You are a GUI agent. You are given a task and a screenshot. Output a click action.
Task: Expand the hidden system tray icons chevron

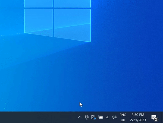(80, 117)
